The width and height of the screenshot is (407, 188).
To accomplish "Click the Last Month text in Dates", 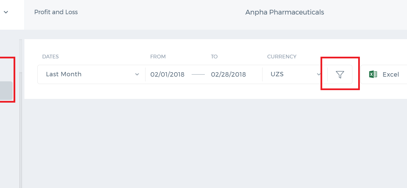I will 64,74.
